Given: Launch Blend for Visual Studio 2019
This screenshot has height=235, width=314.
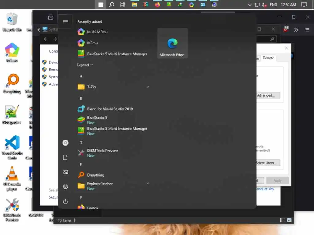Looking at the screenshot, I should 114,109.
